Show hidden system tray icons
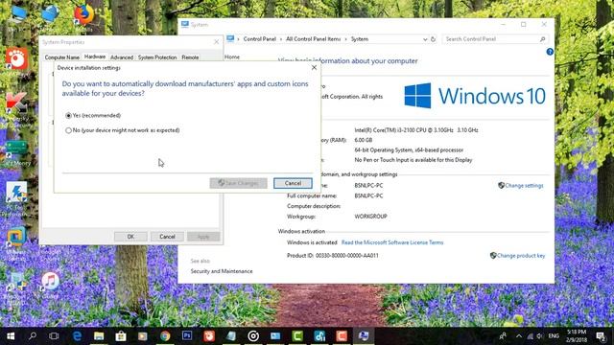 click(x=519, y=336)
